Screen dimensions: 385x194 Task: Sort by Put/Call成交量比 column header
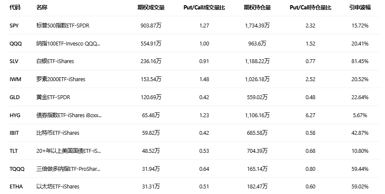[204, 8]
